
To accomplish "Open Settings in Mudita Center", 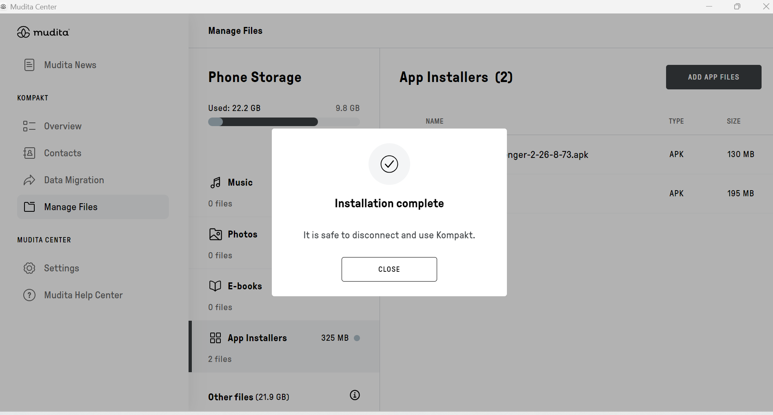I will coord(93,268).
